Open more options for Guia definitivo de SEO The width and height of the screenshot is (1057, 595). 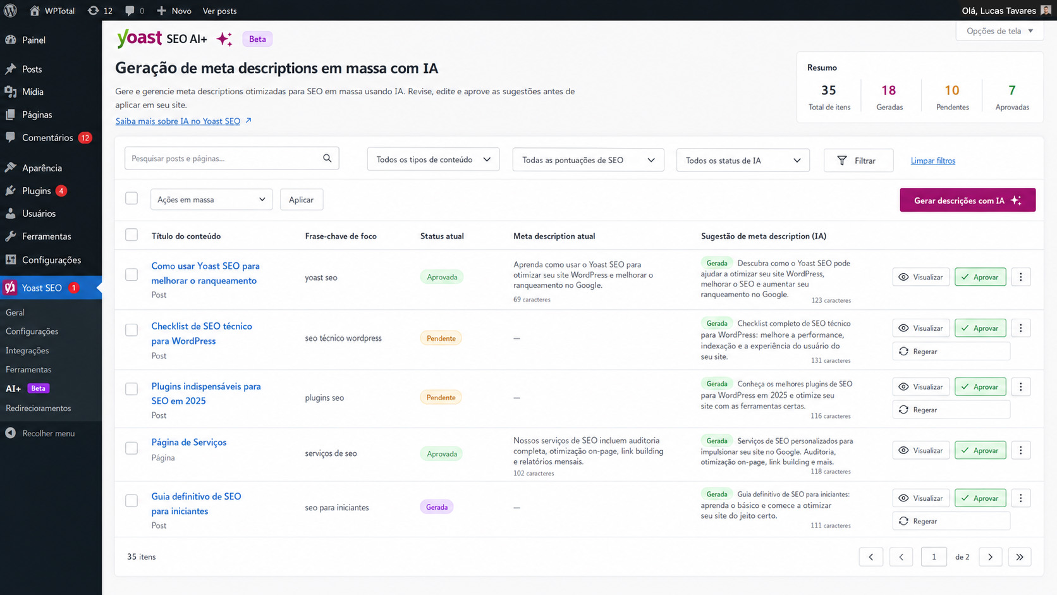[1021, 498]
